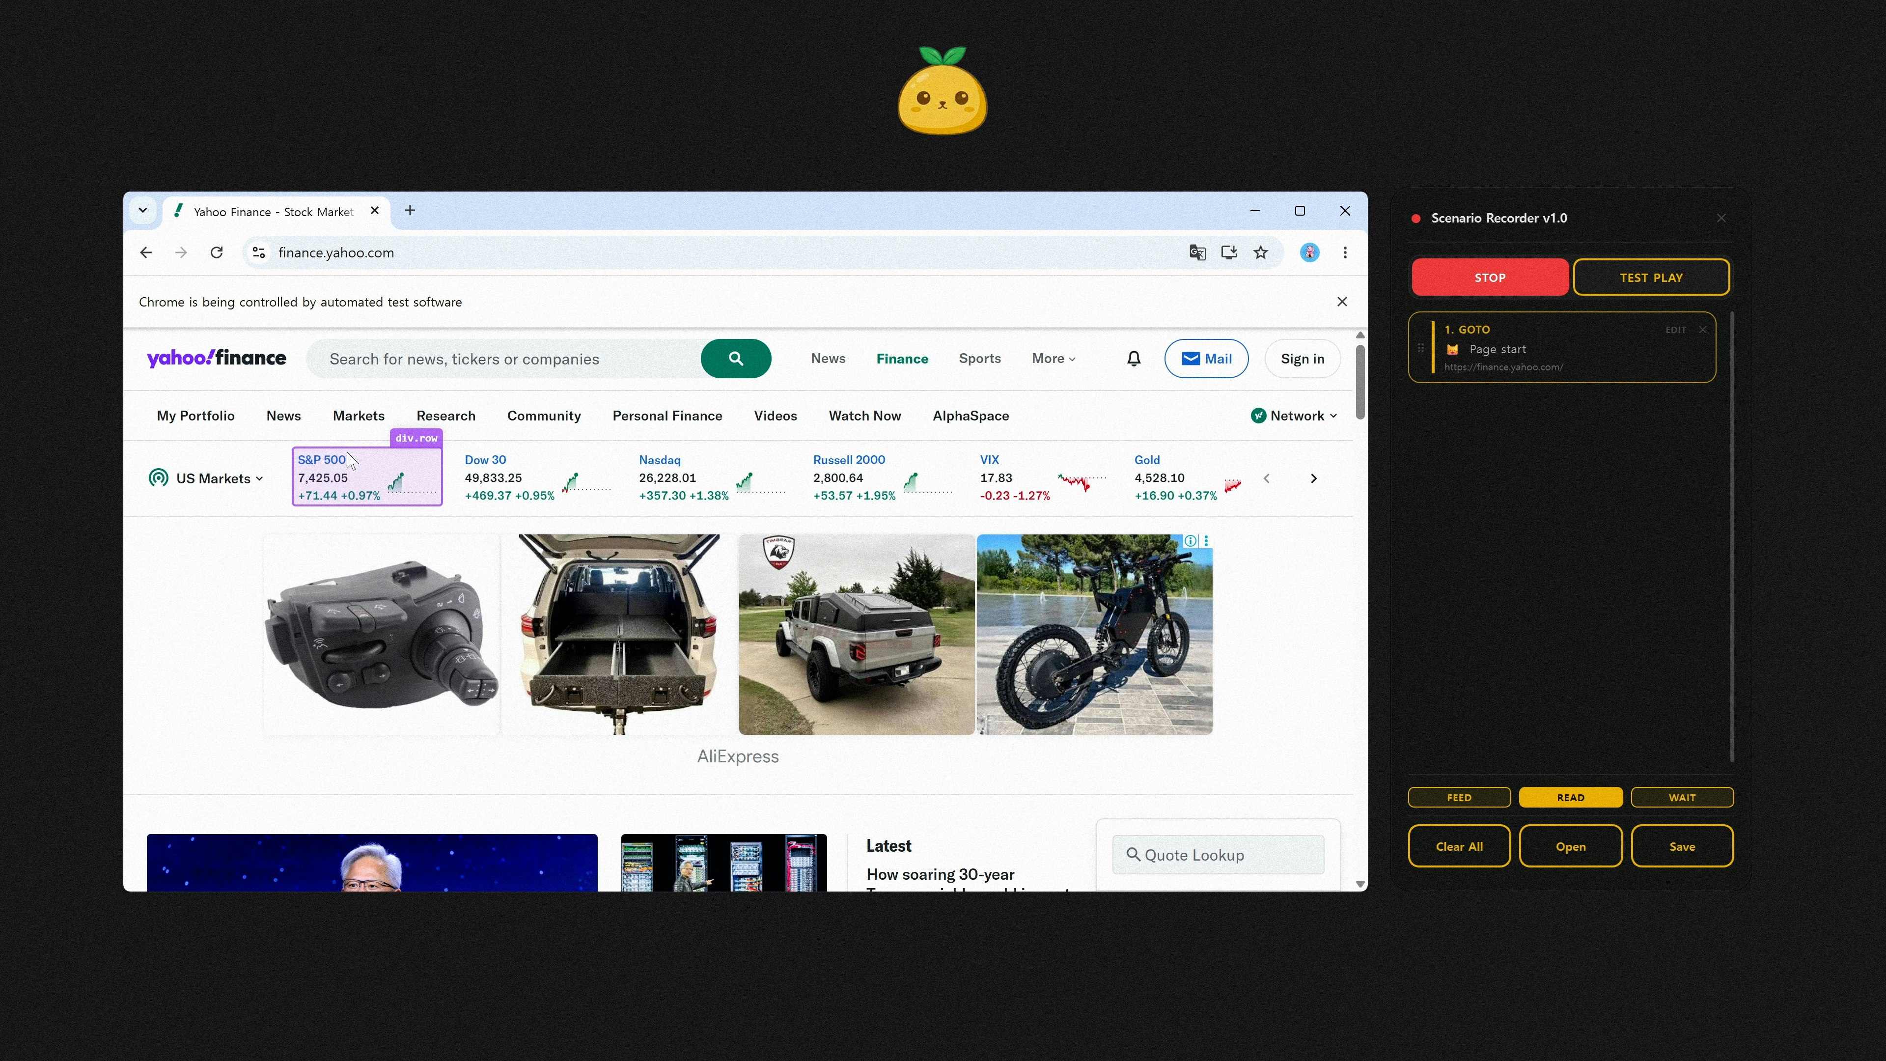This screenshot has width=1886, height=1061.
Task: Click the page vertical scrollbar thumb
Action: click(1360, 382)
